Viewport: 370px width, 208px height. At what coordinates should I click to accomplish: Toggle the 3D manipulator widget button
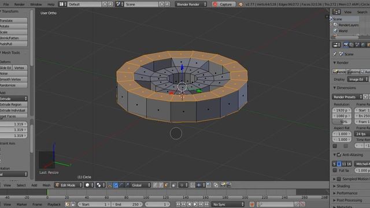[109, 185]
